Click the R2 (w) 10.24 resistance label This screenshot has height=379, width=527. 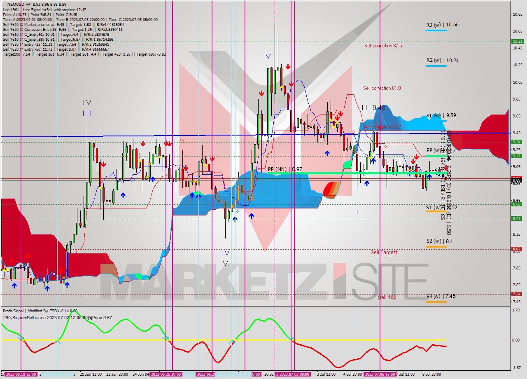pyautogui.click(x=442, y=60)
